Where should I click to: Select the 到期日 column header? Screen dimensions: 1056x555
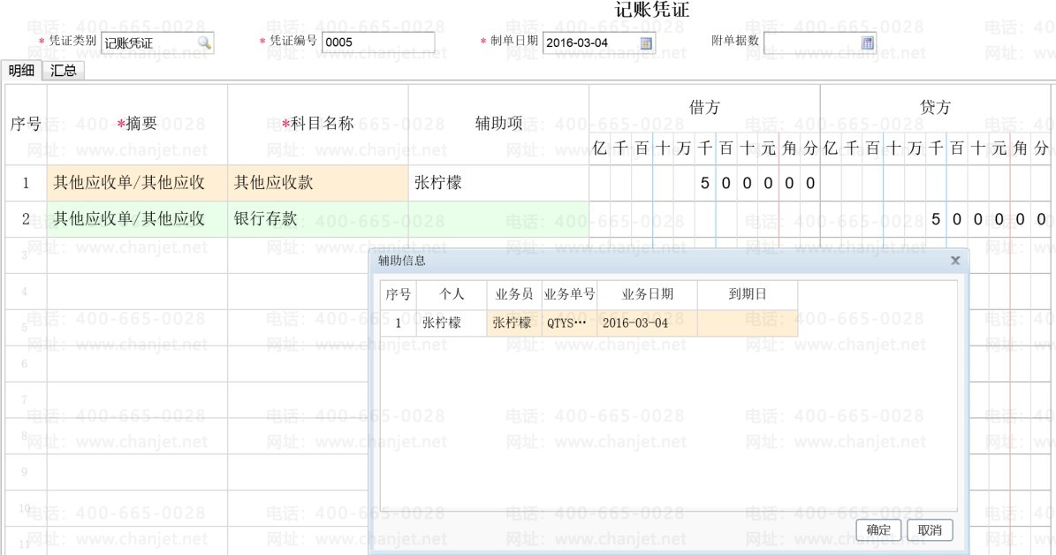[748, 294]
